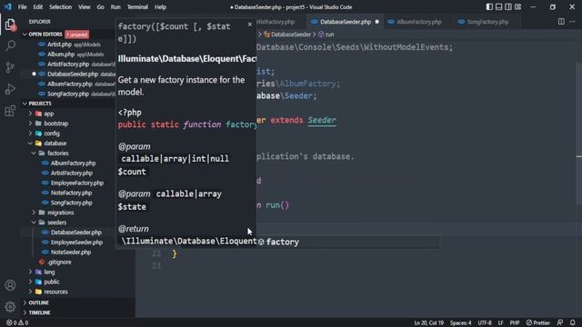This screenshot has height=327, width=582.
Task: Open the Extensions view icon
Action: point(10,111)
